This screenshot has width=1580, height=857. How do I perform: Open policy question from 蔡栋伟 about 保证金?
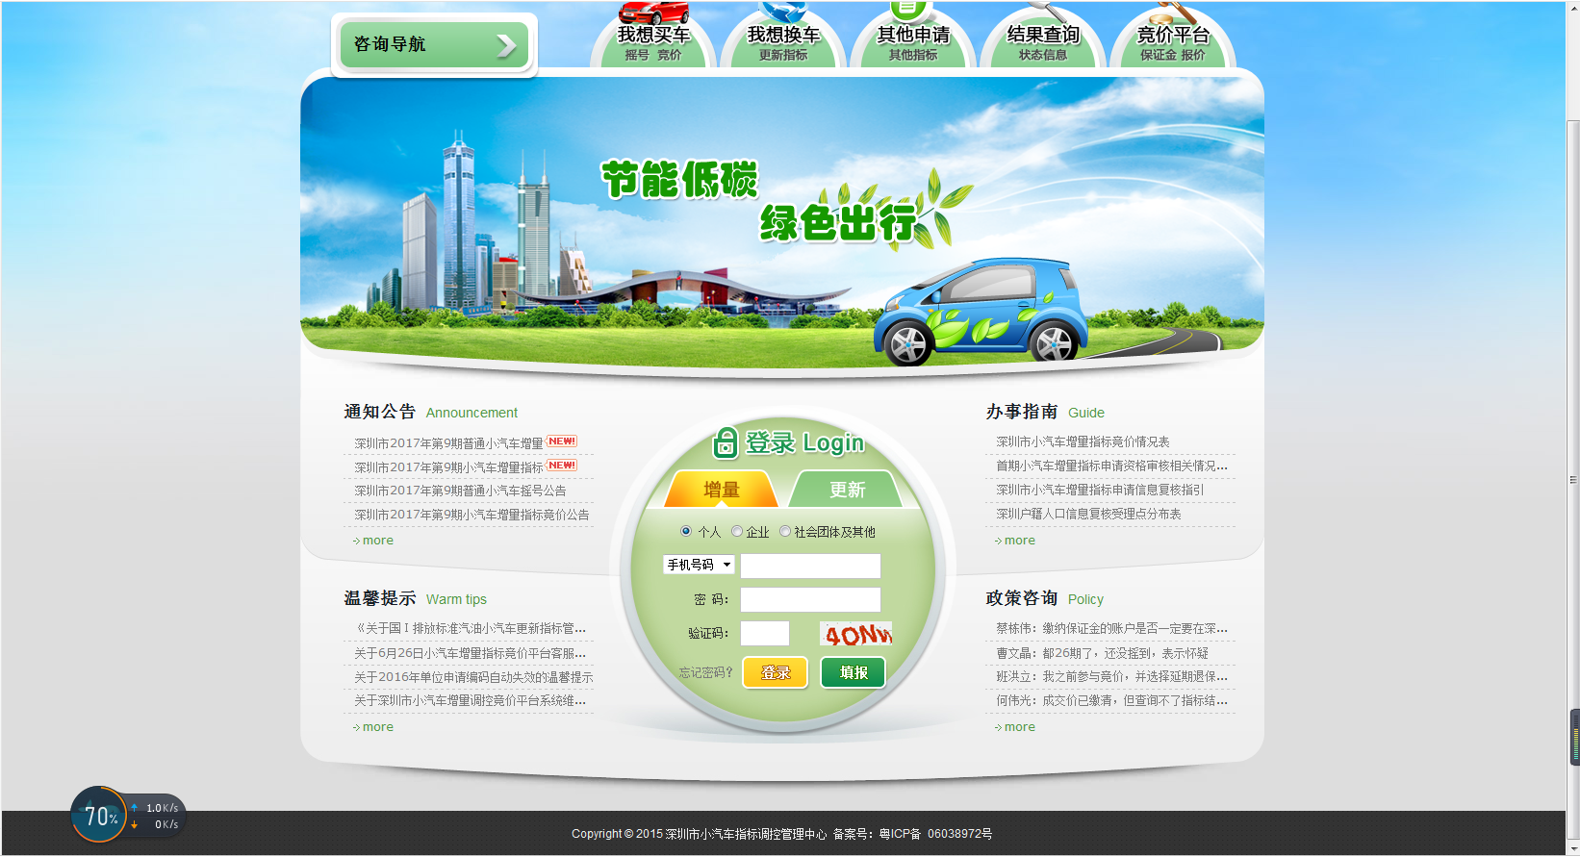click(x=1111, y=628)
